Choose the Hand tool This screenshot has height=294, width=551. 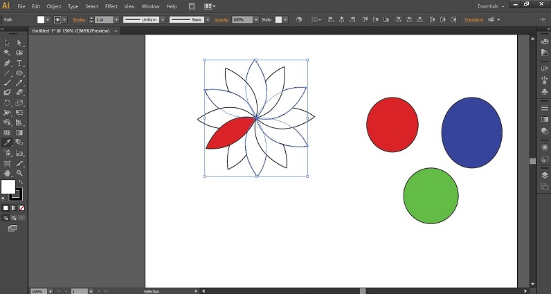7,173
